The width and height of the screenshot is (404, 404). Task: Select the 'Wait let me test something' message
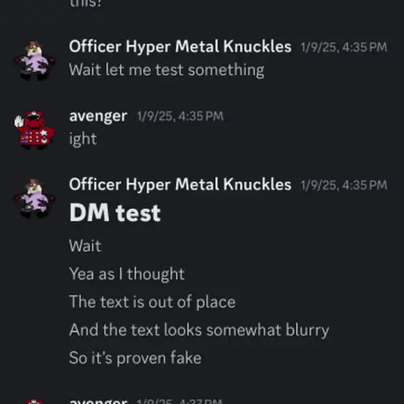pyautogui.click(x=167, y=70)
